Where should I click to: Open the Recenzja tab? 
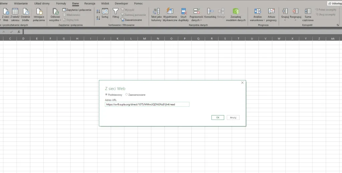tap(90, 3)
